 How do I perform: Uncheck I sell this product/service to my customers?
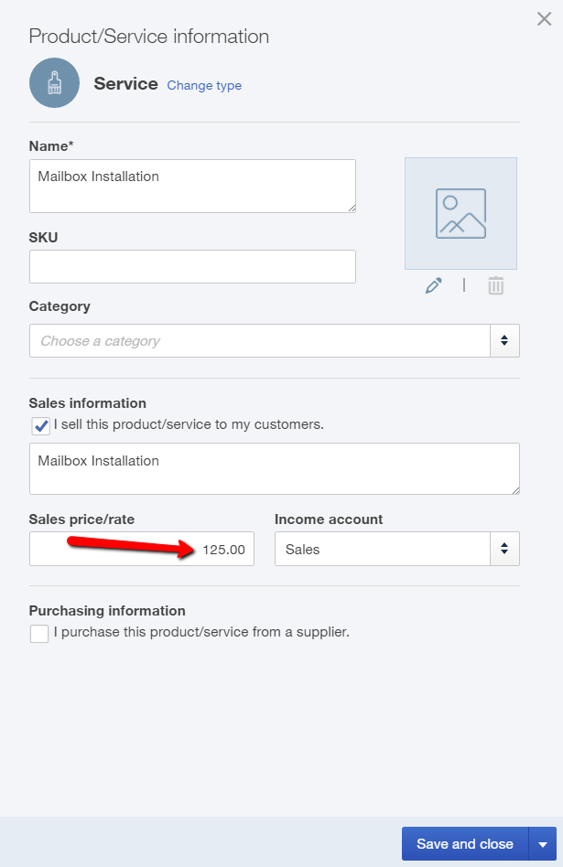pyautogui.click(x=38, y=424)
